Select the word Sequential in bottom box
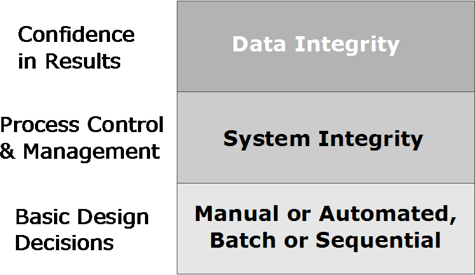This screenshot has height=275, width=475. pos(378,241)
